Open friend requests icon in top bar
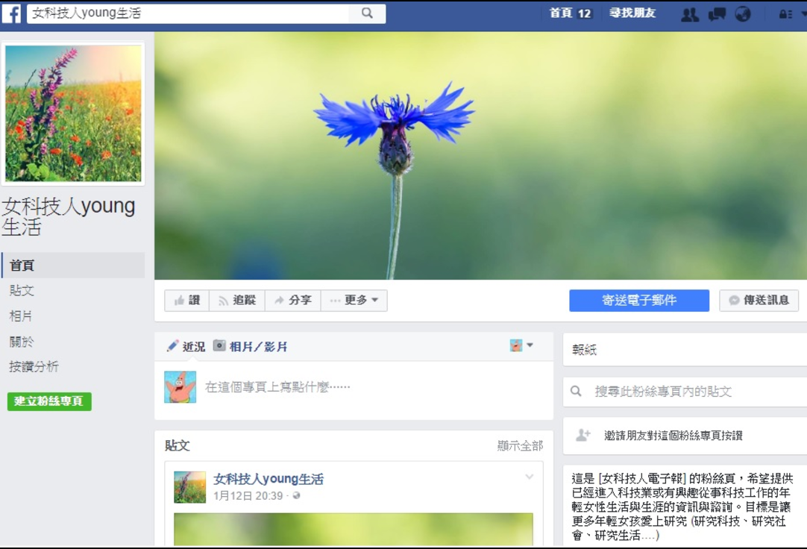Viewport: 807px width, 549px height. pyautogui.click(x=690, y=14)
